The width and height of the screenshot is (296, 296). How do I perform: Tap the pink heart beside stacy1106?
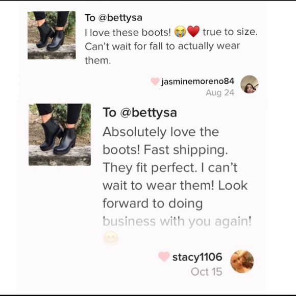[164, 257]
